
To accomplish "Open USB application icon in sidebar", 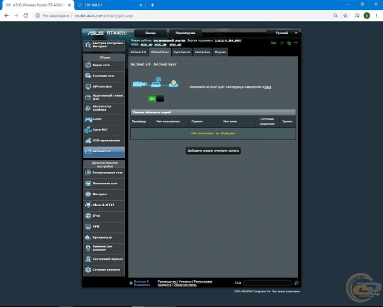I will click(x=88, y=141).
